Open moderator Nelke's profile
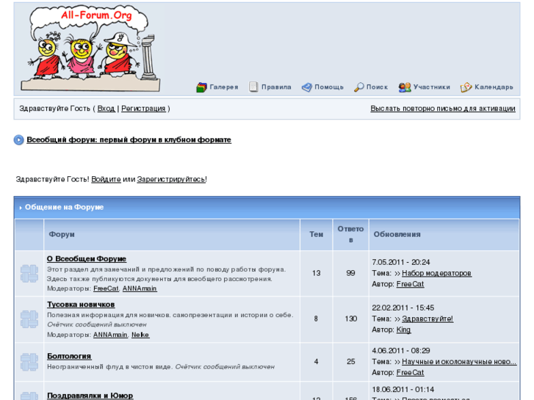This screenshot has height=400, width=534. click(x=140, y=335)
